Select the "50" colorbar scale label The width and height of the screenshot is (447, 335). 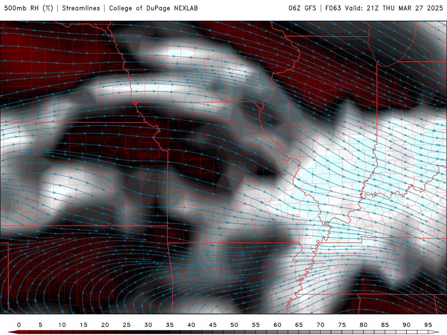(x=234, y=325)
